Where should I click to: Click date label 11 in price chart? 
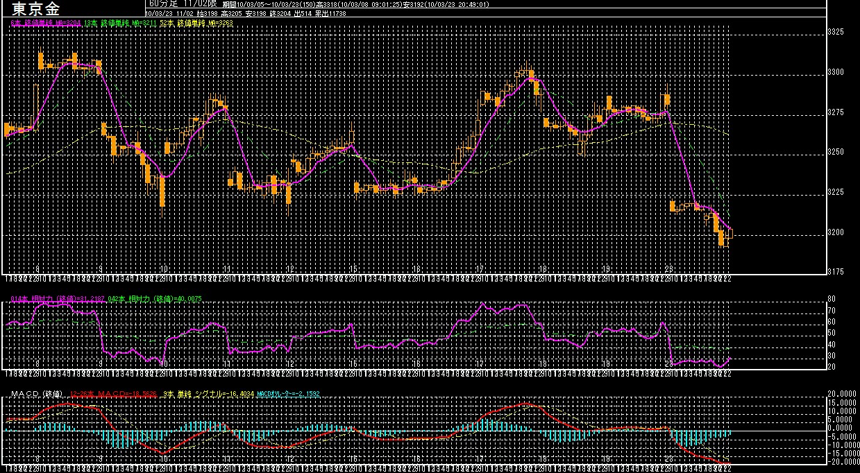click(x=226, y=268)
